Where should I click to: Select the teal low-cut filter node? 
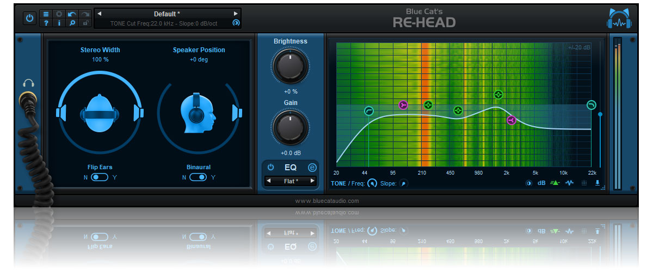369,112
